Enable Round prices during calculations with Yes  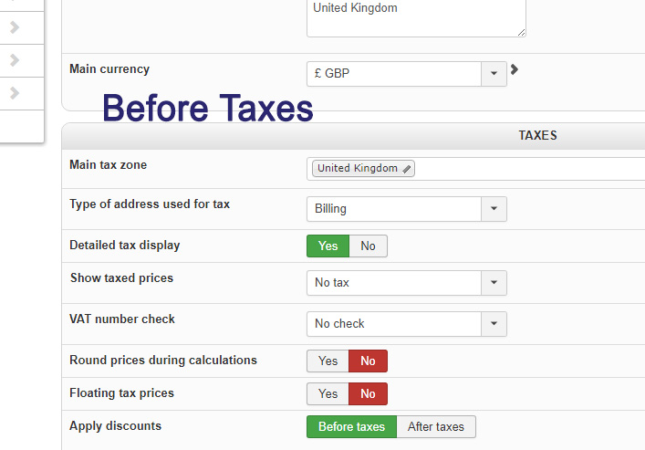point(328,361)
